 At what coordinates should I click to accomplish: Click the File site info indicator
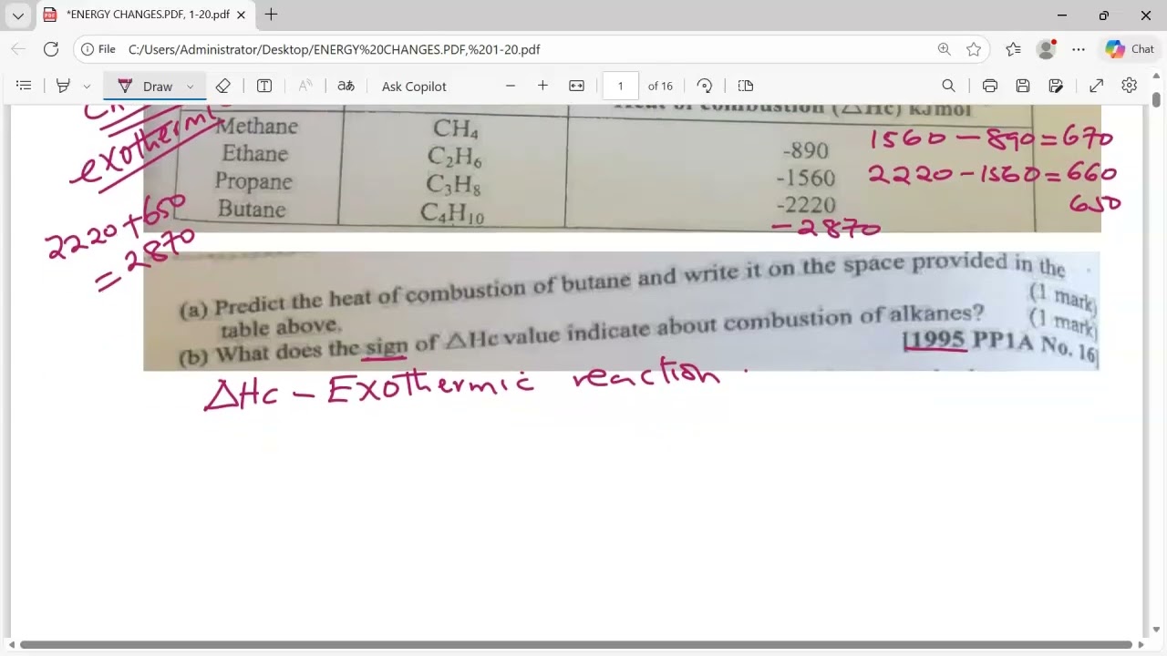click(98, 49)
